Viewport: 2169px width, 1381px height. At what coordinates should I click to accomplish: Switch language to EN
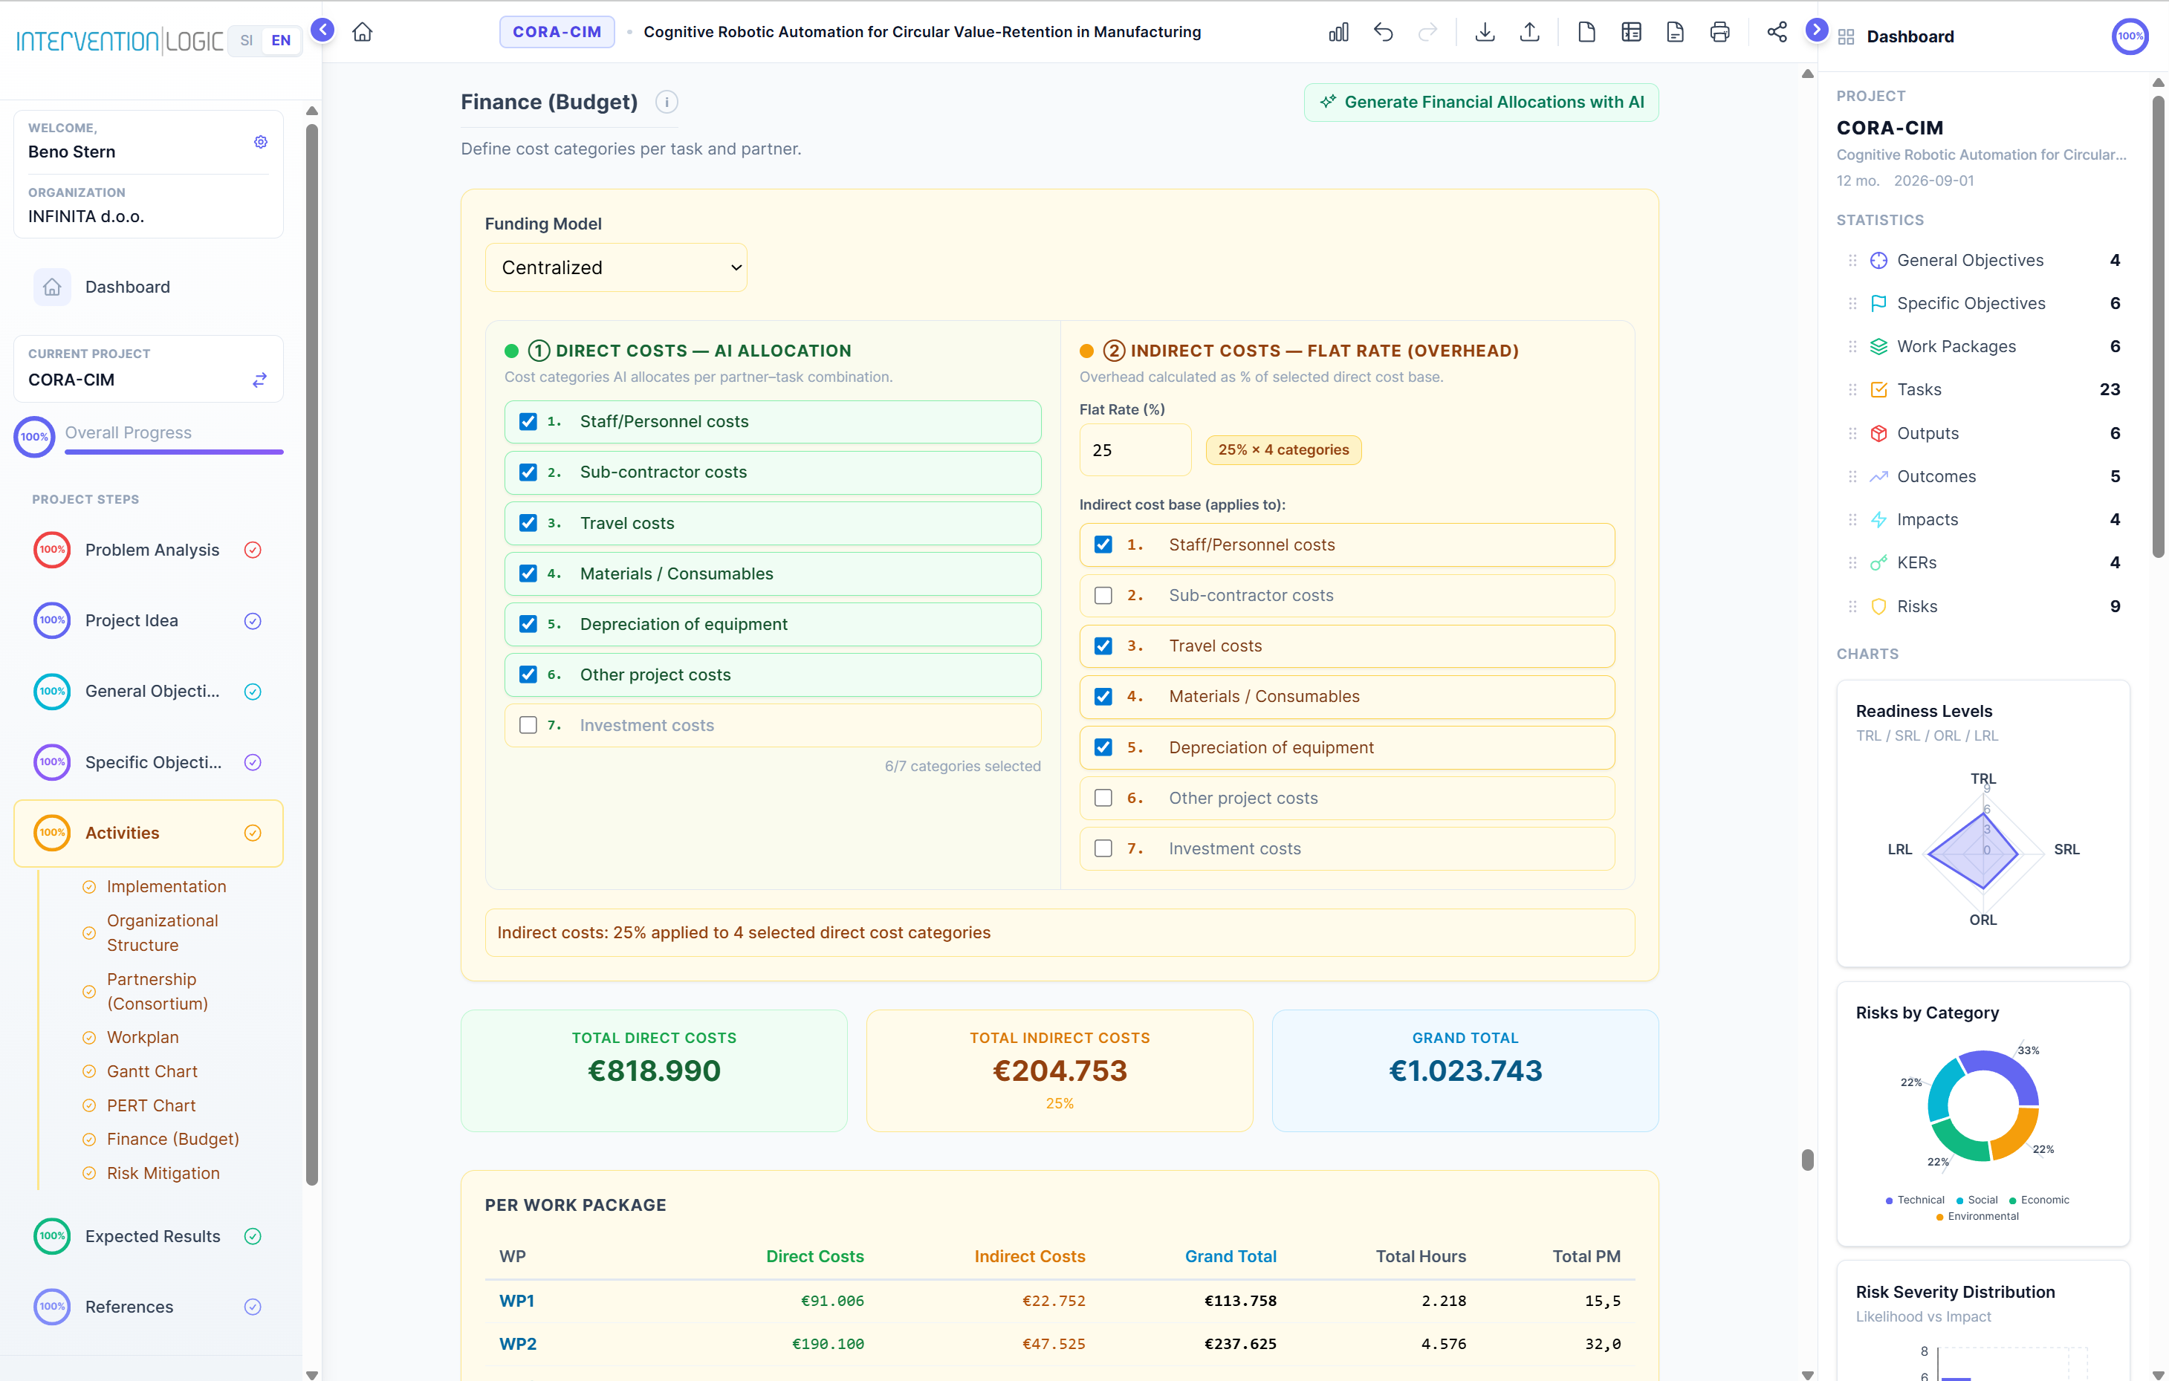click(x=281, y=41)
